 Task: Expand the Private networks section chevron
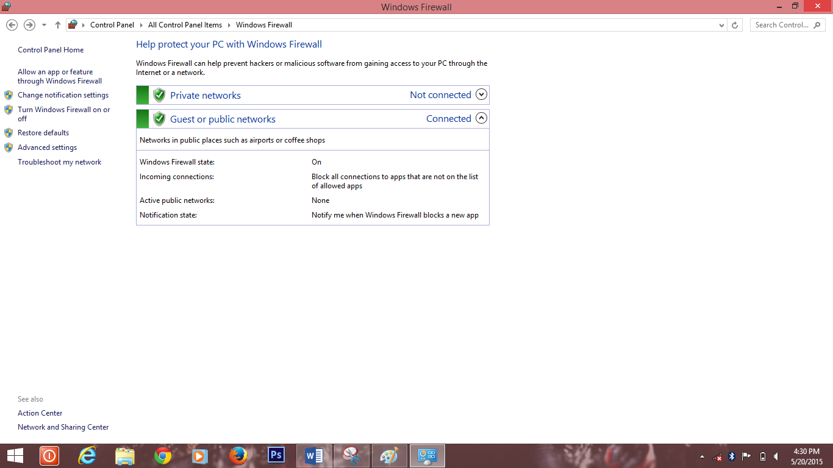(481, 94)
